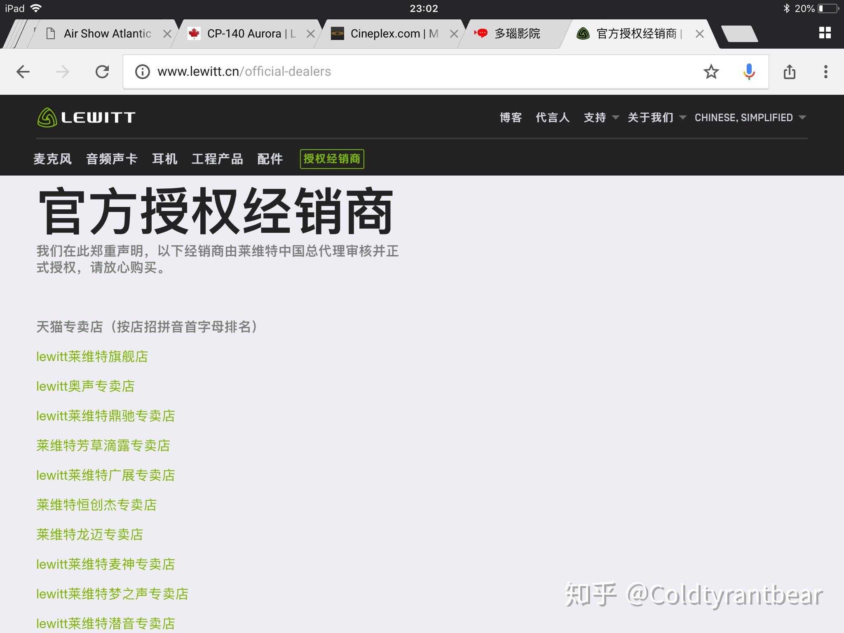Open the lewitt奥声专卖店 link
Screen dimensions: 844x633
point(86,386)
